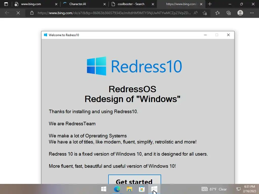Click the Redress10 logo image

(x=134, y=66)
